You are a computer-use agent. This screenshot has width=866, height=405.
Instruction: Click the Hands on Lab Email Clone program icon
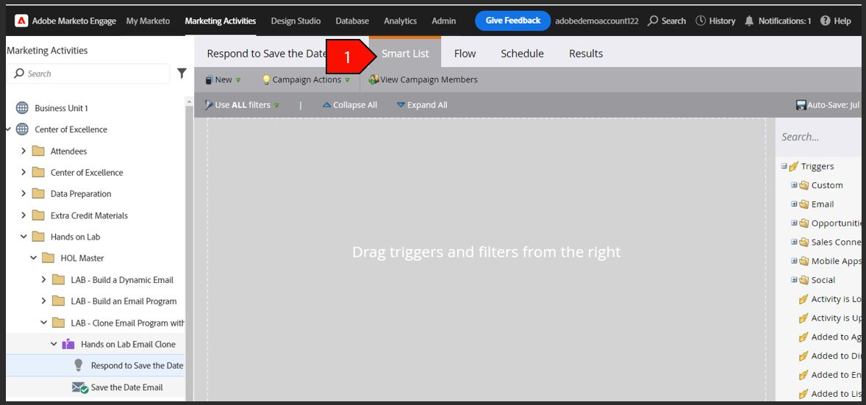(x=68, y=344)
